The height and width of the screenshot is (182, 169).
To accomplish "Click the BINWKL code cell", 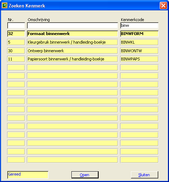I will tap(139, 42).
